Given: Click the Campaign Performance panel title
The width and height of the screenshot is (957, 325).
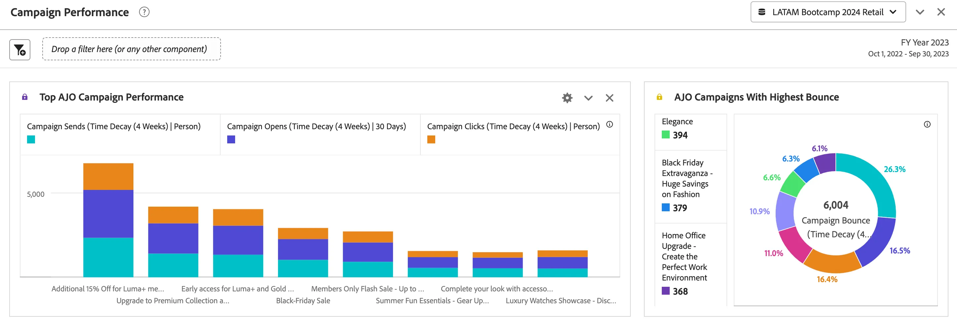Looking at the screenshot, I should [70, 12].
